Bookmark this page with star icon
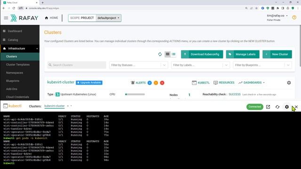This screenshot has height=169, width=301. (x=256, y=8)
